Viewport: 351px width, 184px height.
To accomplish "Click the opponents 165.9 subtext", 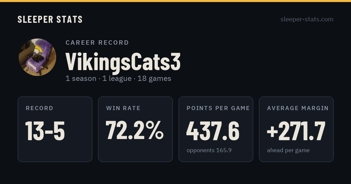I will point(209,150).
